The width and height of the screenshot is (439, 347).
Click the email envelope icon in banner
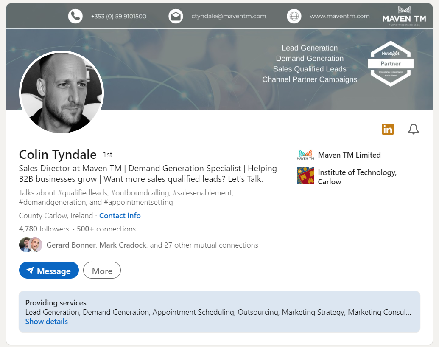176,16
